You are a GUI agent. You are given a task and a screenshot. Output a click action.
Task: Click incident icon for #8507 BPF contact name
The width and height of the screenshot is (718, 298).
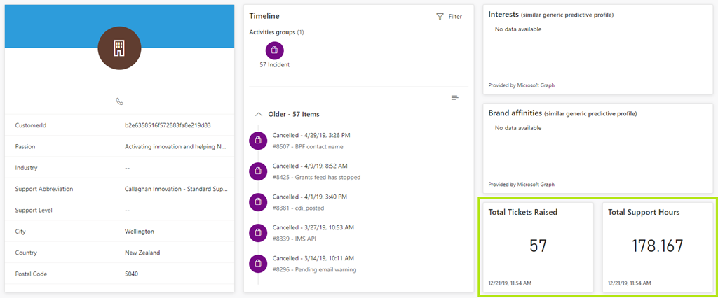[x=258, y=141]
